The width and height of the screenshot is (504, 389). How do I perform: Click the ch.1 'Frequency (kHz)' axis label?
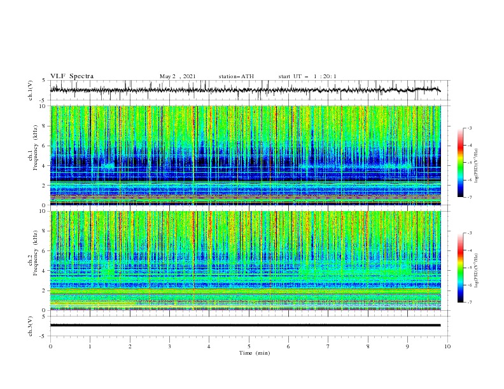35,148
